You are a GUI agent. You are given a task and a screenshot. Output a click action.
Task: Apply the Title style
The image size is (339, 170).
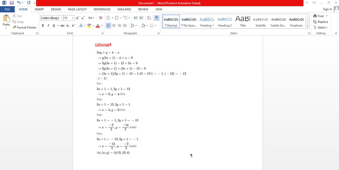tap(243, 21)
